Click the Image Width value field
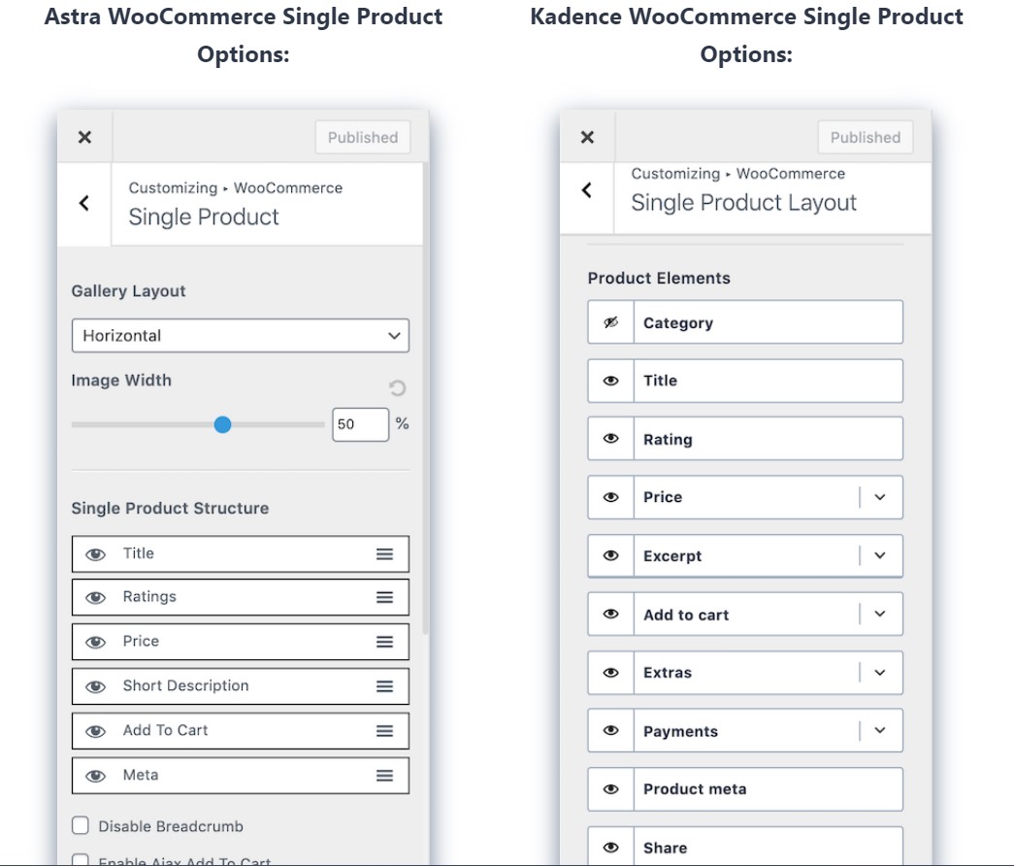1014x866 pixels. coord(360,424)
